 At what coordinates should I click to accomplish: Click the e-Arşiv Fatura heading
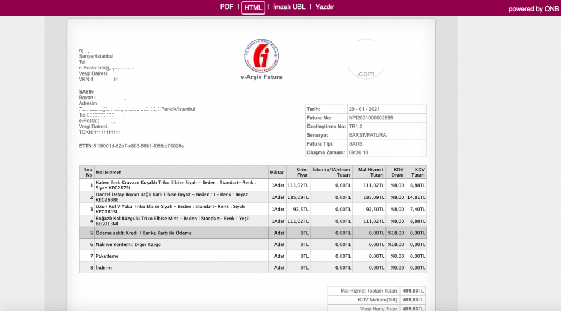261,77
